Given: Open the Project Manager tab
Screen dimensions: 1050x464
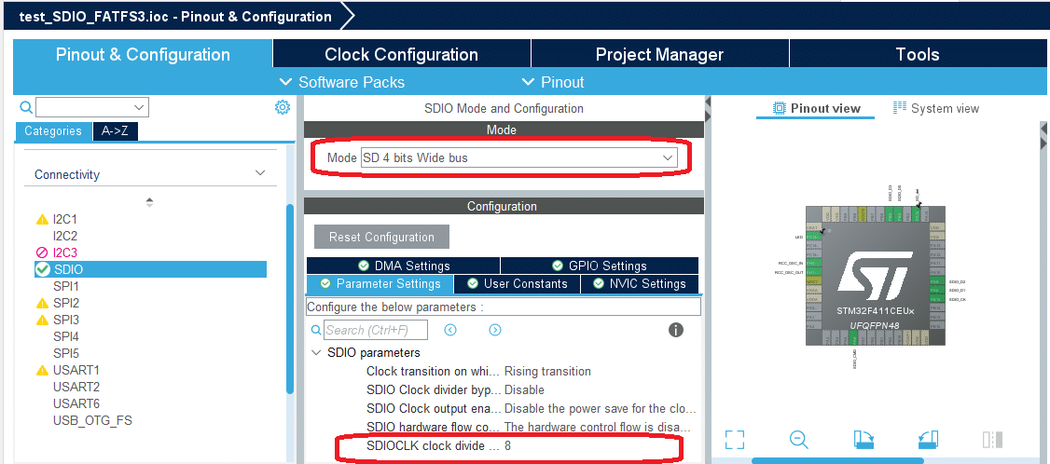Looking at the screenshot, I should click(x=659, y=54).
